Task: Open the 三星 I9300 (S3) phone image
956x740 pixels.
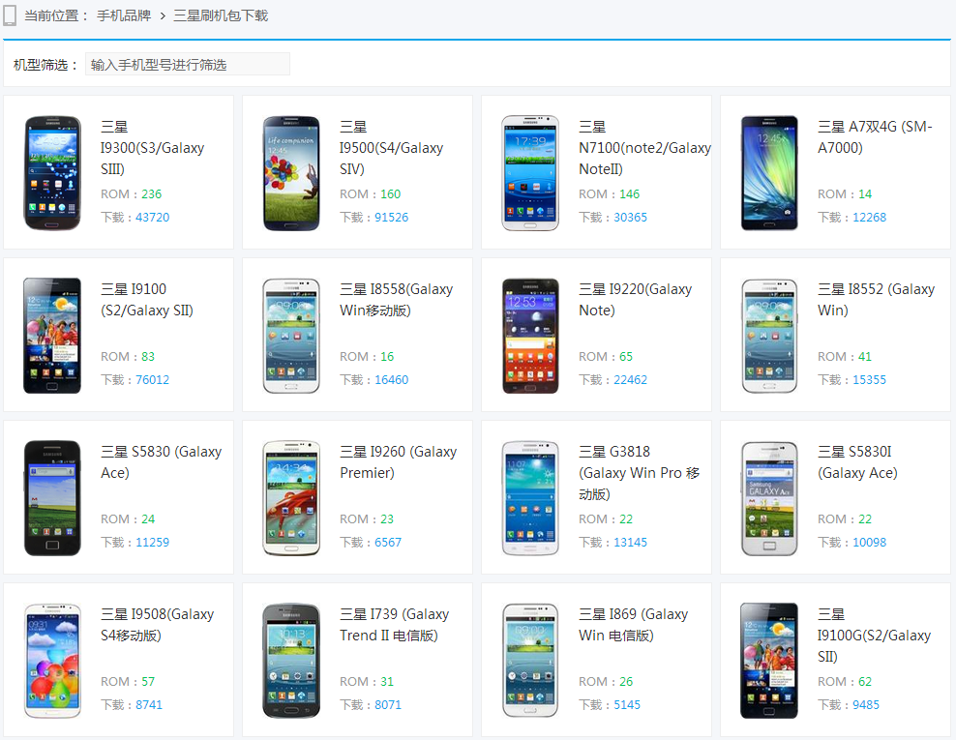Action: (52, 173)
